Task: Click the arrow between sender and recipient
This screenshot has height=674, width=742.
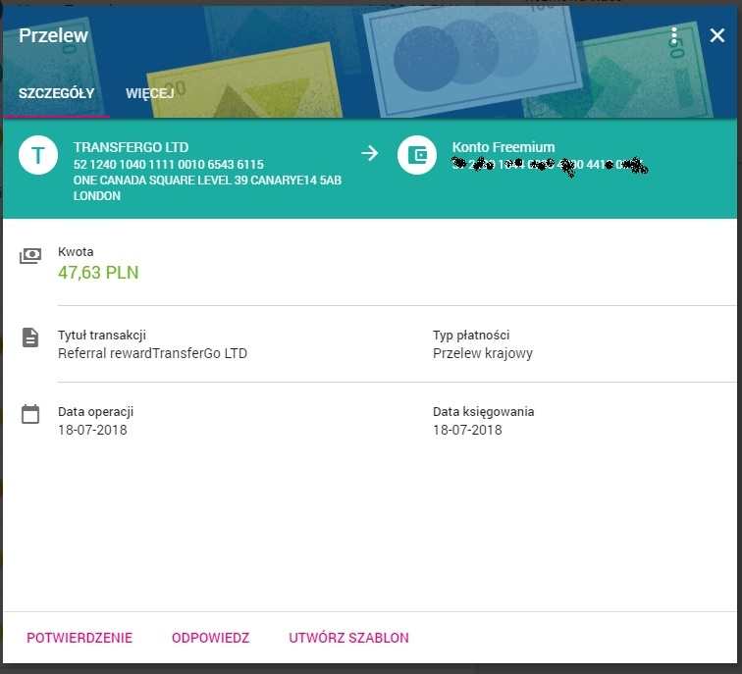Action: (370, 153)
